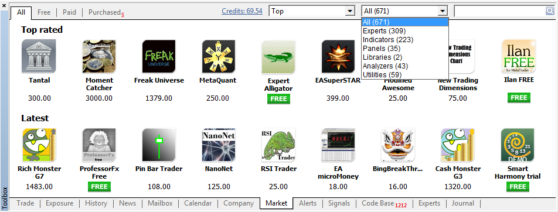
Task: Open the Exposure tab
Action: (x=59, y=203)
